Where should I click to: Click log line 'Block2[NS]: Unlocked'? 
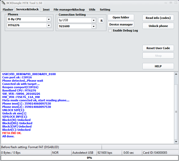[17, 123]
